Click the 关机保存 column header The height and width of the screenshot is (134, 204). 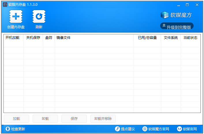[33, 38]
